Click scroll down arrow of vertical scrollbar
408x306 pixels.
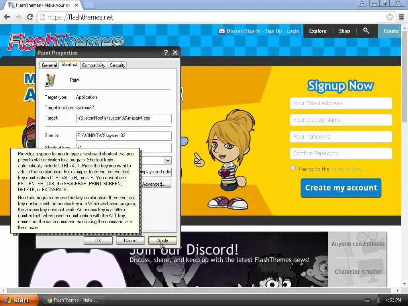tap(404, 284)
